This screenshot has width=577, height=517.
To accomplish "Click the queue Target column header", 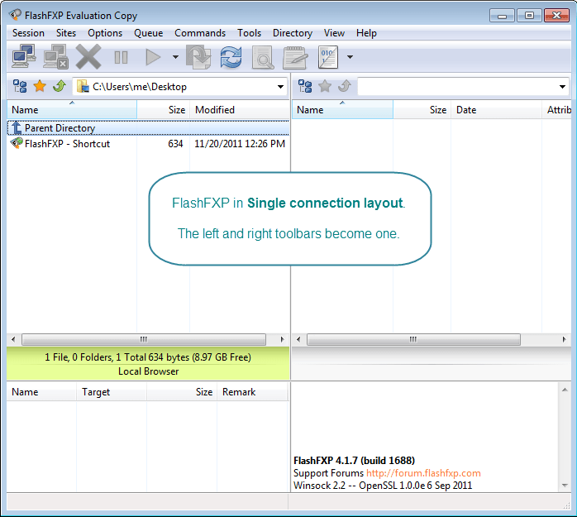I will (112, 392).
